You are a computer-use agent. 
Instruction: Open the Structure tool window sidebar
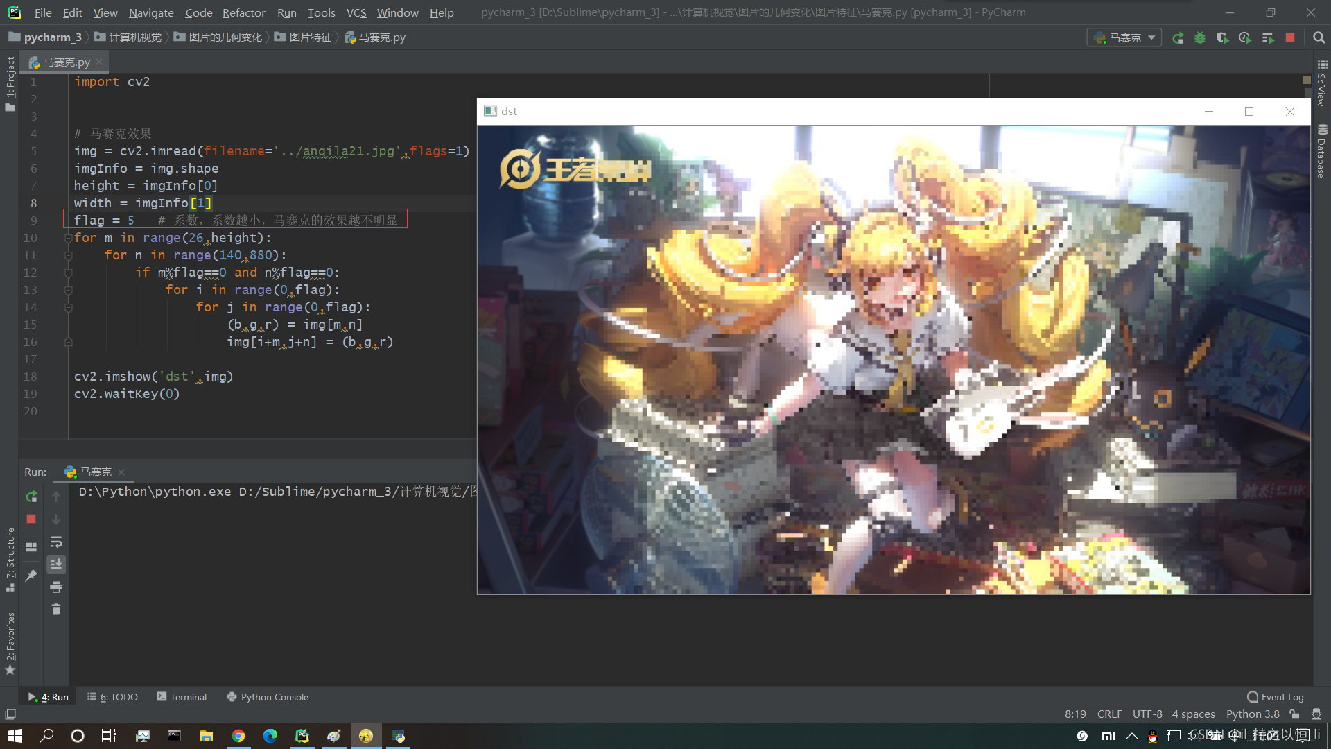pos(10,559)
